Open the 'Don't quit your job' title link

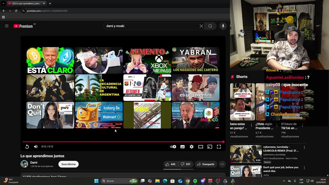(281, 169)
